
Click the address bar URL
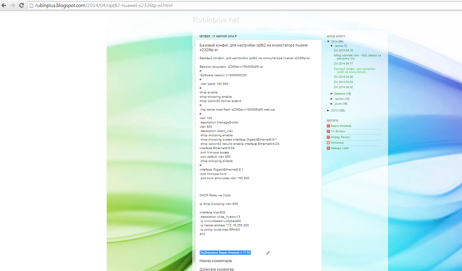pos(104,5)
